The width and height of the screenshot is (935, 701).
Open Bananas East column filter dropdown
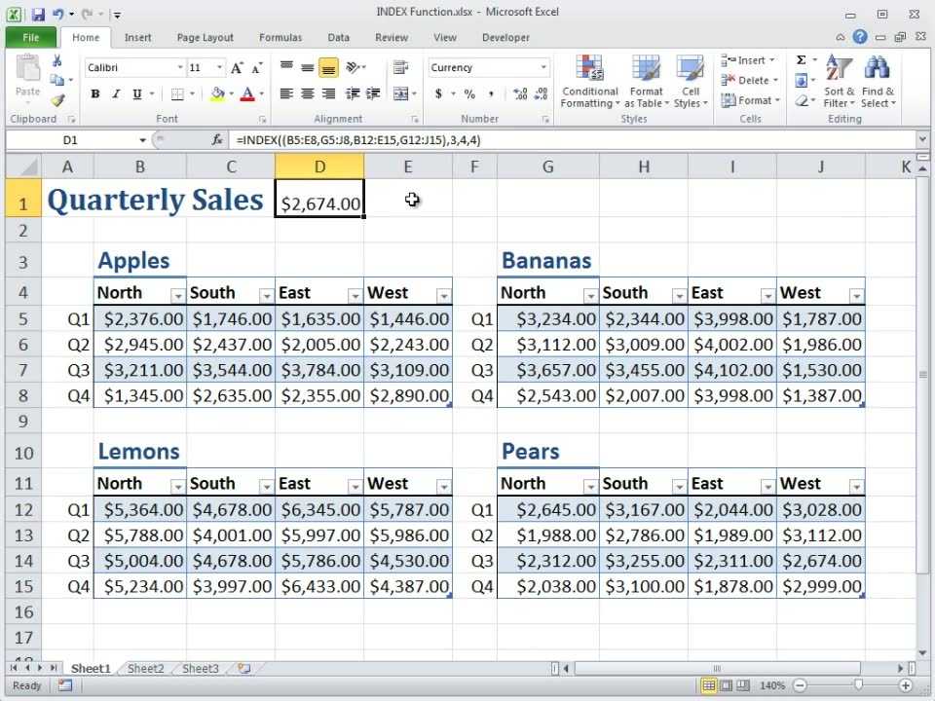click(x=767, y=296)
